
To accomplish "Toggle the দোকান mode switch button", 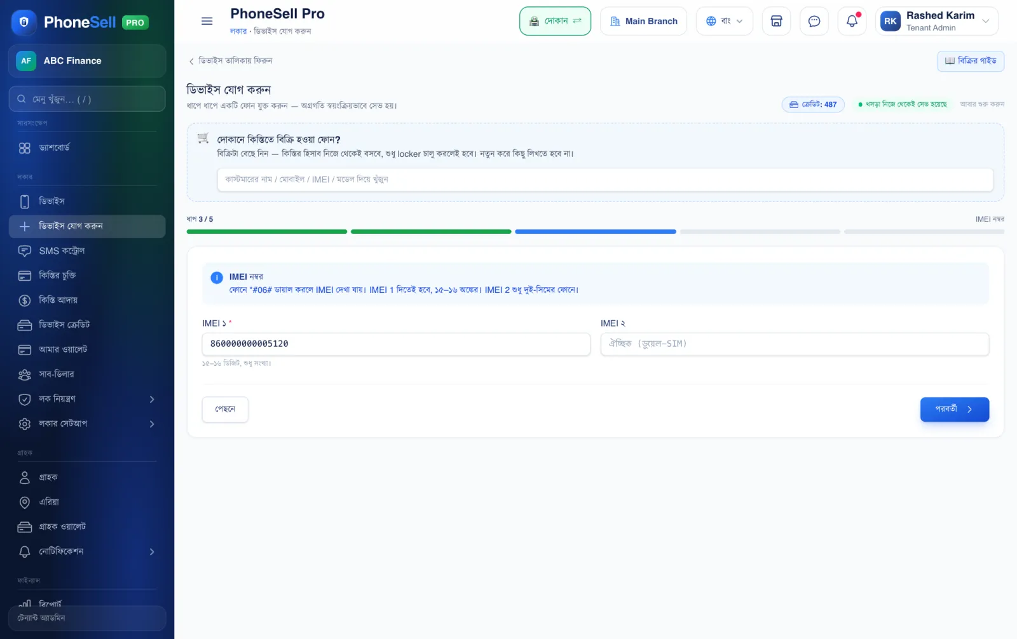I will click(x=555, y=21).
